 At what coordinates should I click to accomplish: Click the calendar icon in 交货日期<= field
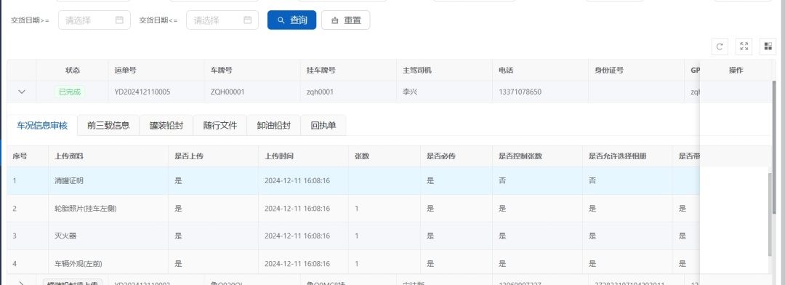[x=247, y=20]
